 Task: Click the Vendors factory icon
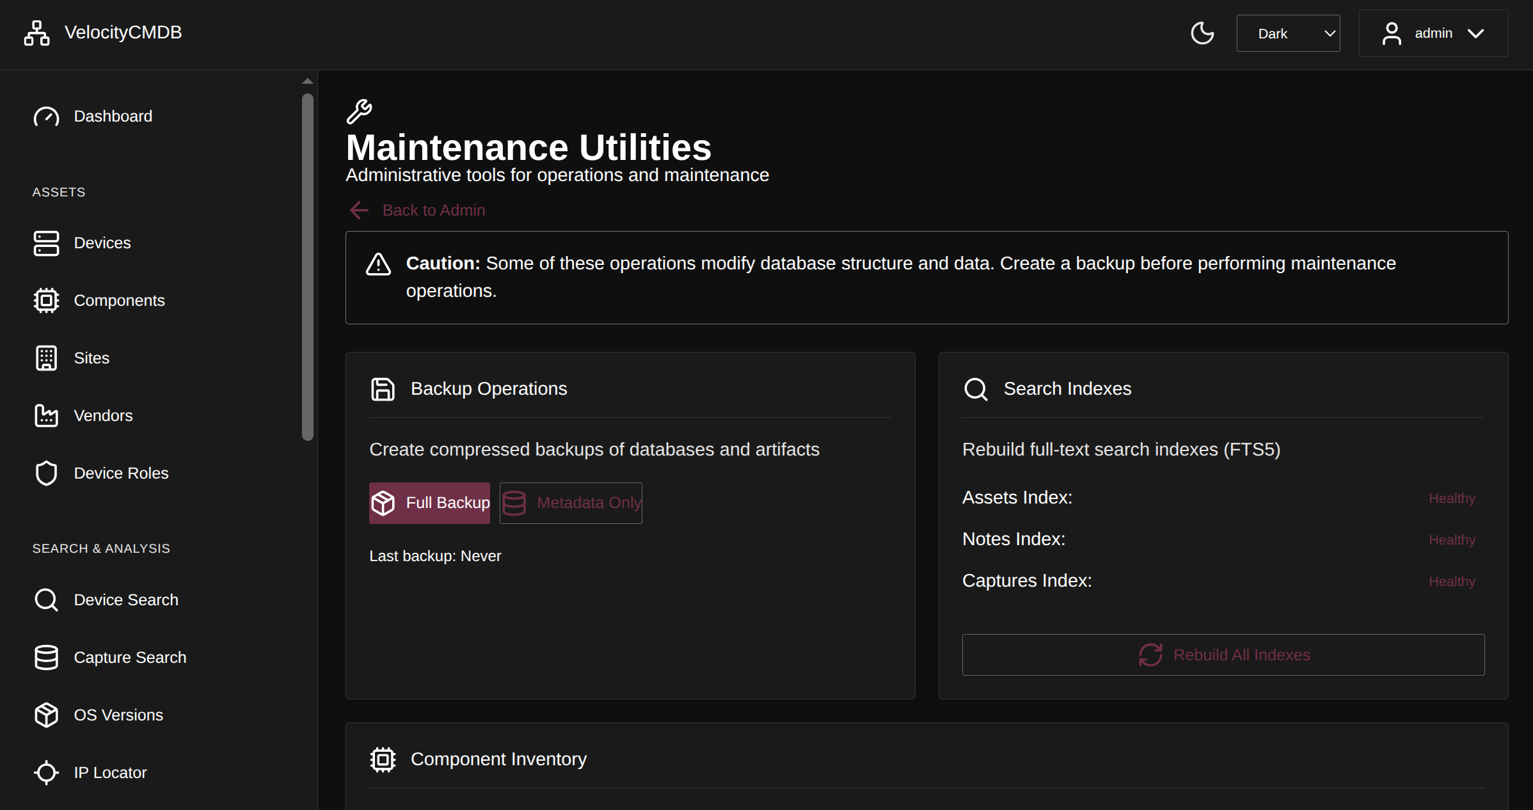46,416
